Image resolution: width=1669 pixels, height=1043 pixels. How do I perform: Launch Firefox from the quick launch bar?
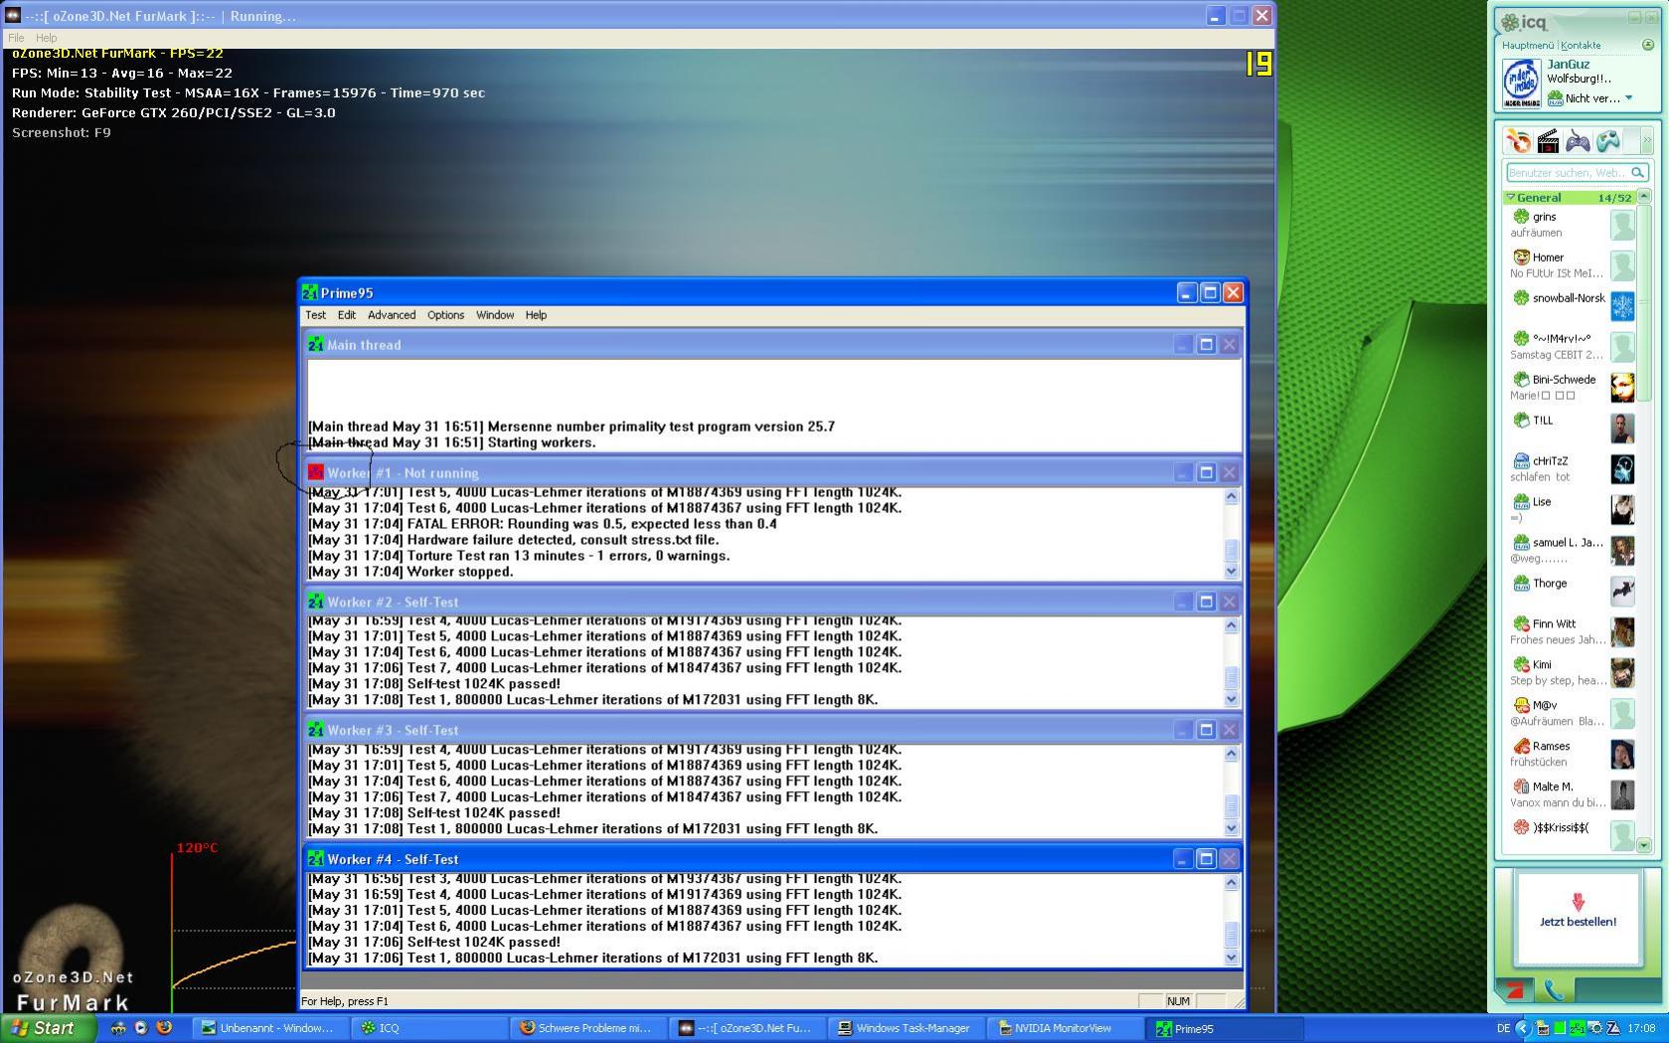click(165, 1028)
